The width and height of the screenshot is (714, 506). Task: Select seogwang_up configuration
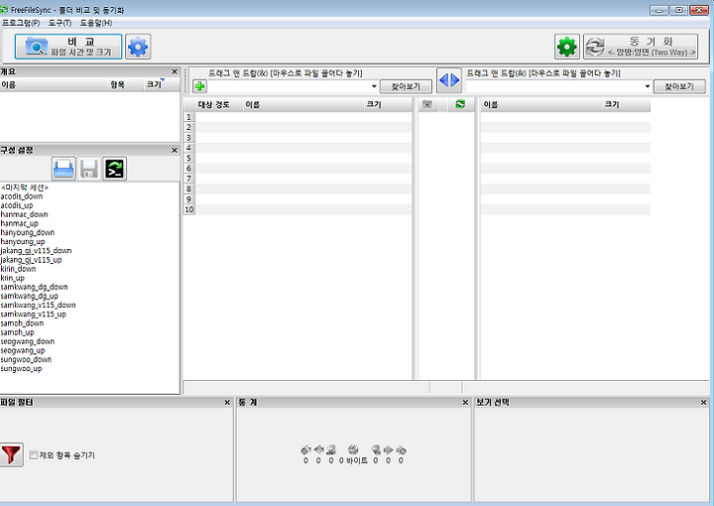[x=23, y=350]
